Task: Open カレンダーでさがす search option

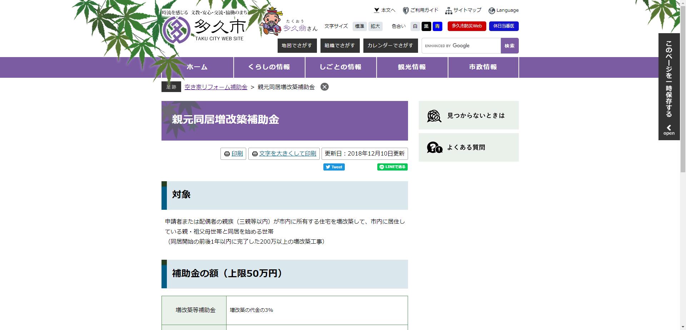Action: coord(390,45)
